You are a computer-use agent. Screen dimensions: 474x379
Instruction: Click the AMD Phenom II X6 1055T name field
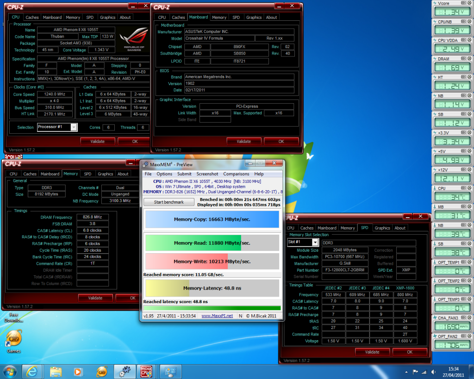point(76,30)
